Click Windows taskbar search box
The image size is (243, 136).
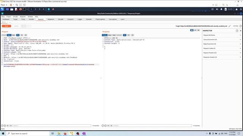[x=28, y=133]
